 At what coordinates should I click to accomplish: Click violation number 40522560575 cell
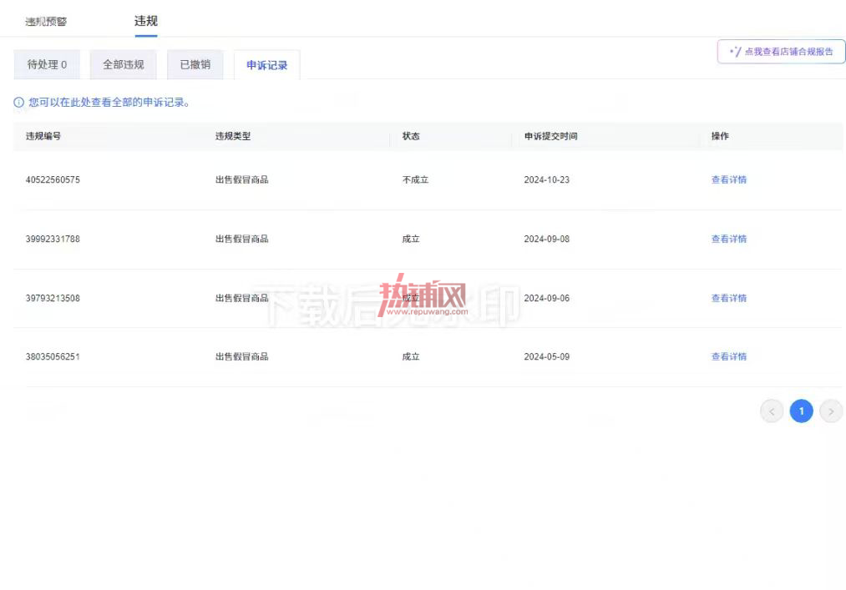(53, 179)
